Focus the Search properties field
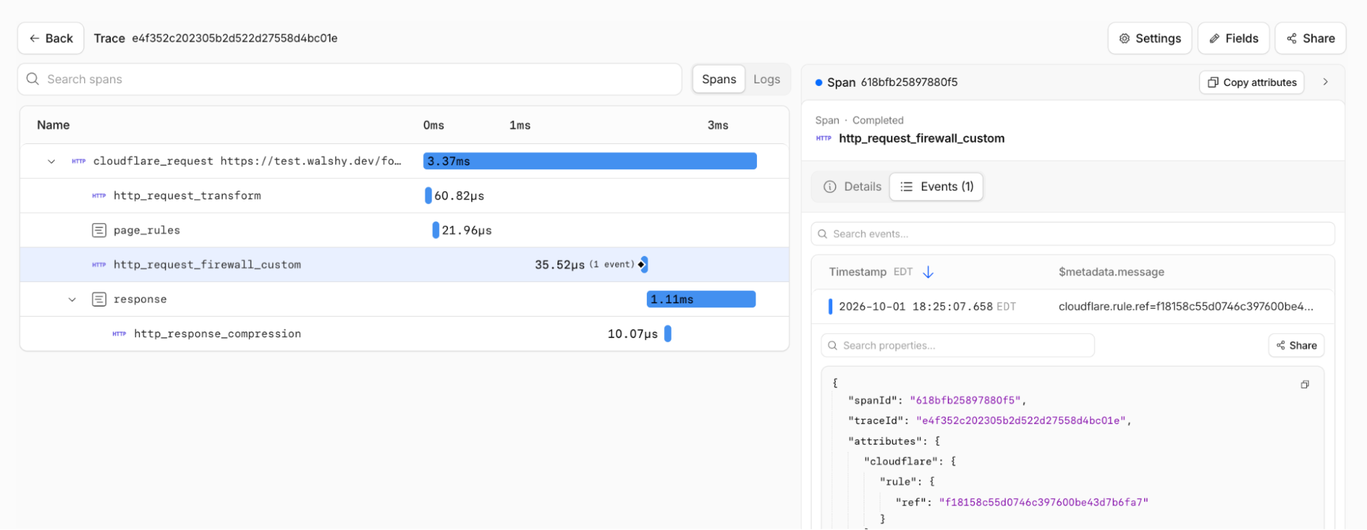Image resolution: width=1367 pixels, height=530 pixels. pyautogui.click(x=957, y=346)
